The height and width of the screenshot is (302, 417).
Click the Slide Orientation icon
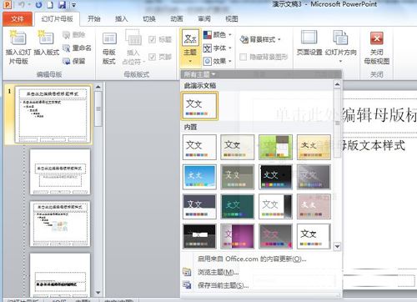pyautogui.click(x=340, y=38)
